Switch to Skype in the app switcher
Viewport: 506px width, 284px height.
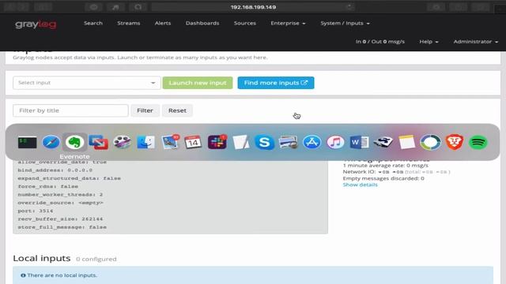(x=264, y=142)
